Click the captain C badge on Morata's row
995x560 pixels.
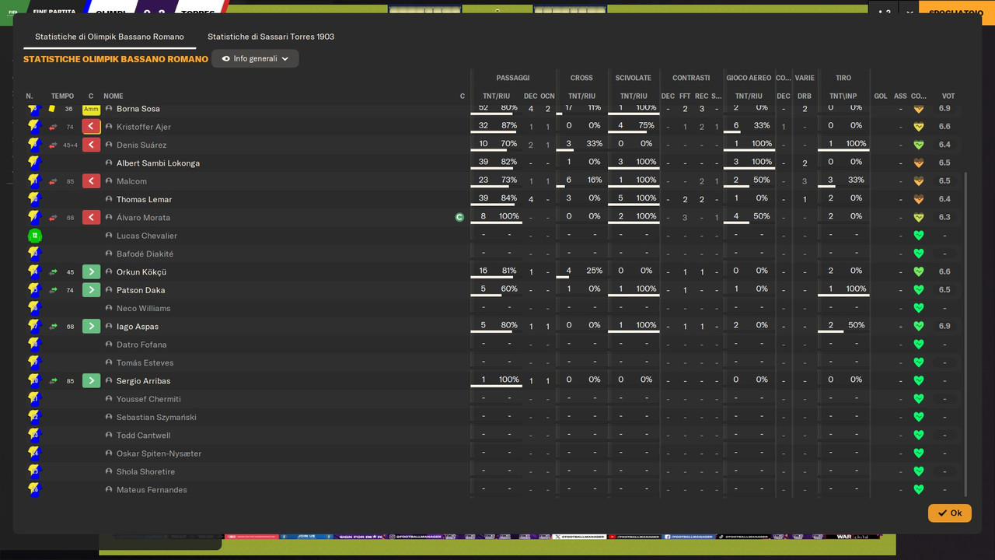pos(459,218)
